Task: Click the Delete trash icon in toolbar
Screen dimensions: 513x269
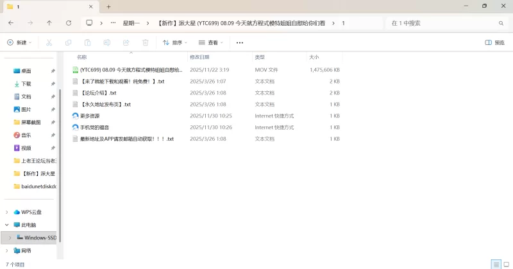Action: [146, 42]
